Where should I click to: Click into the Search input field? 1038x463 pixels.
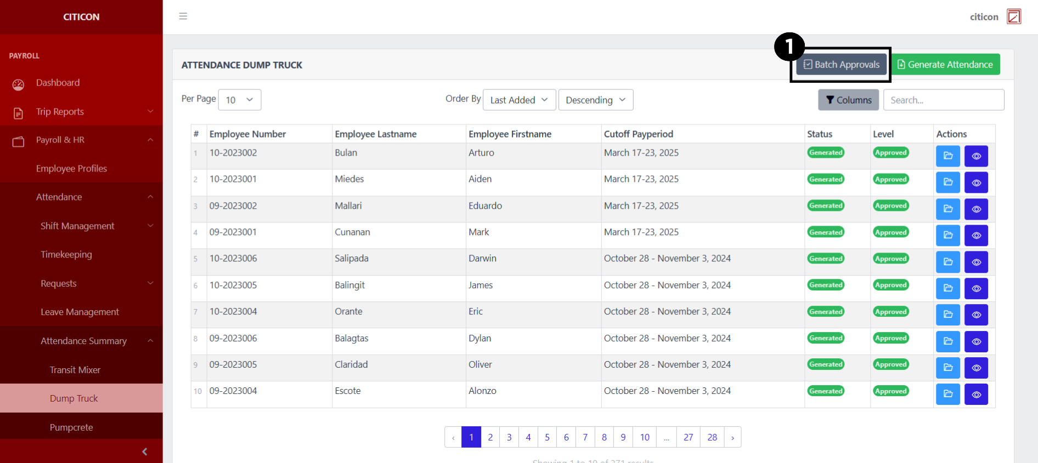click(943, 100)
